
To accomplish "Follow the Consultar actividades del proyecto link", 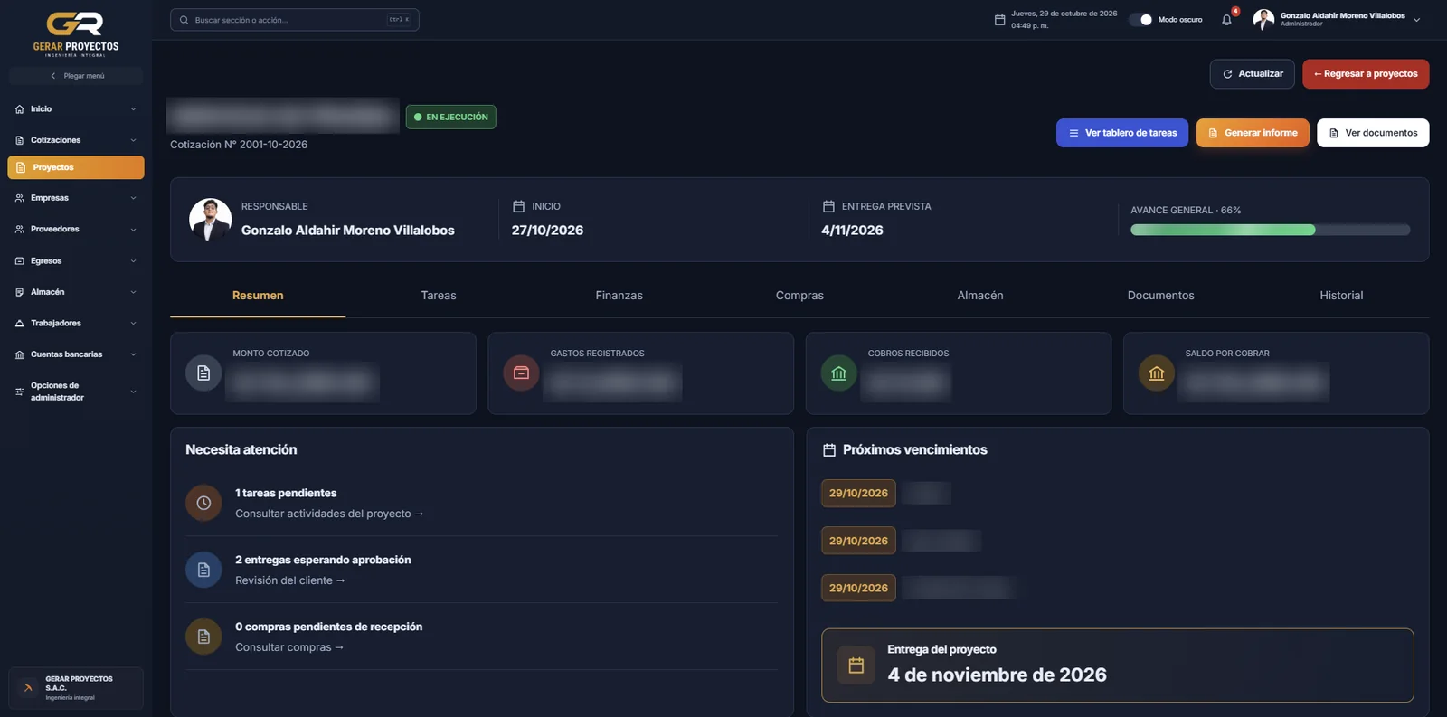I will (x=329, y=514).
